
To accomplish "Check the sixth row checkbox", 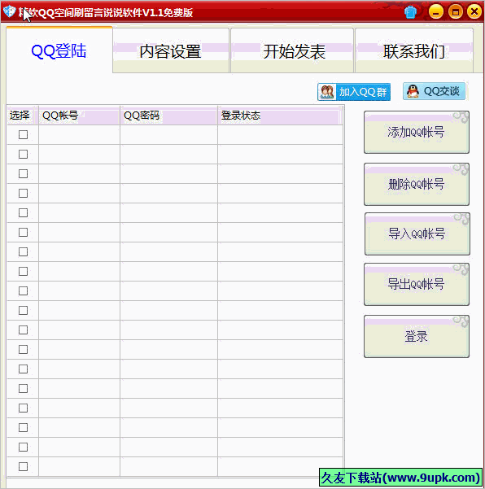I will tap(23, 233).
